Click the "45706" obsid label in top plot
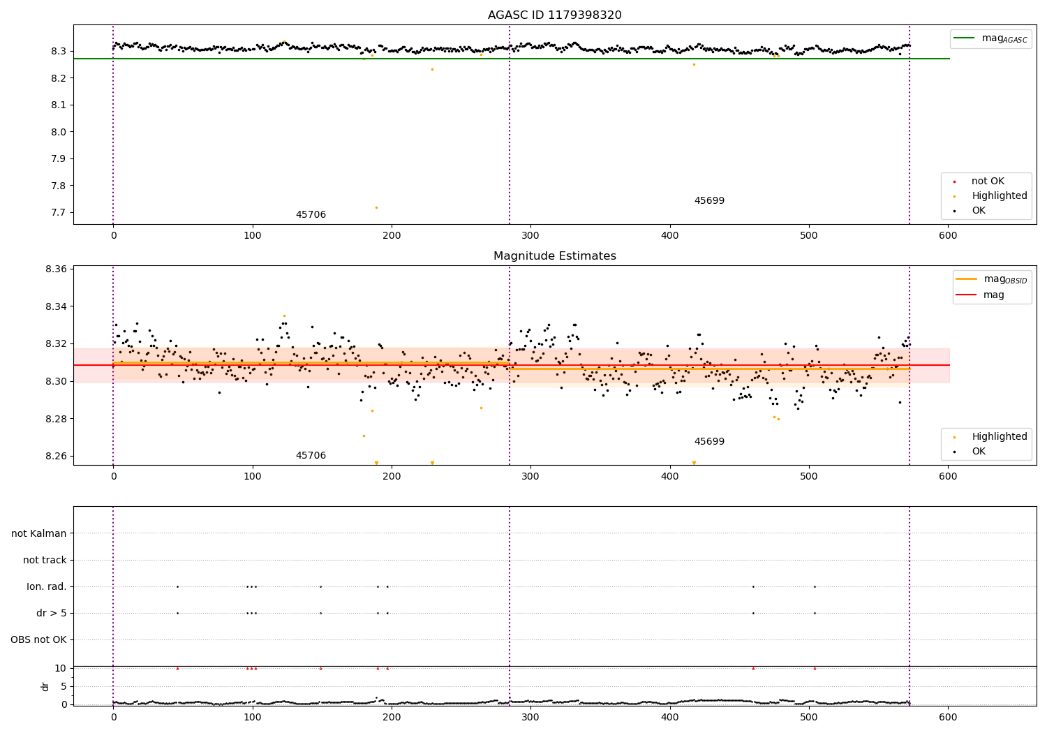The width and height of the screenshot is (1047, 733). [311, 215]
